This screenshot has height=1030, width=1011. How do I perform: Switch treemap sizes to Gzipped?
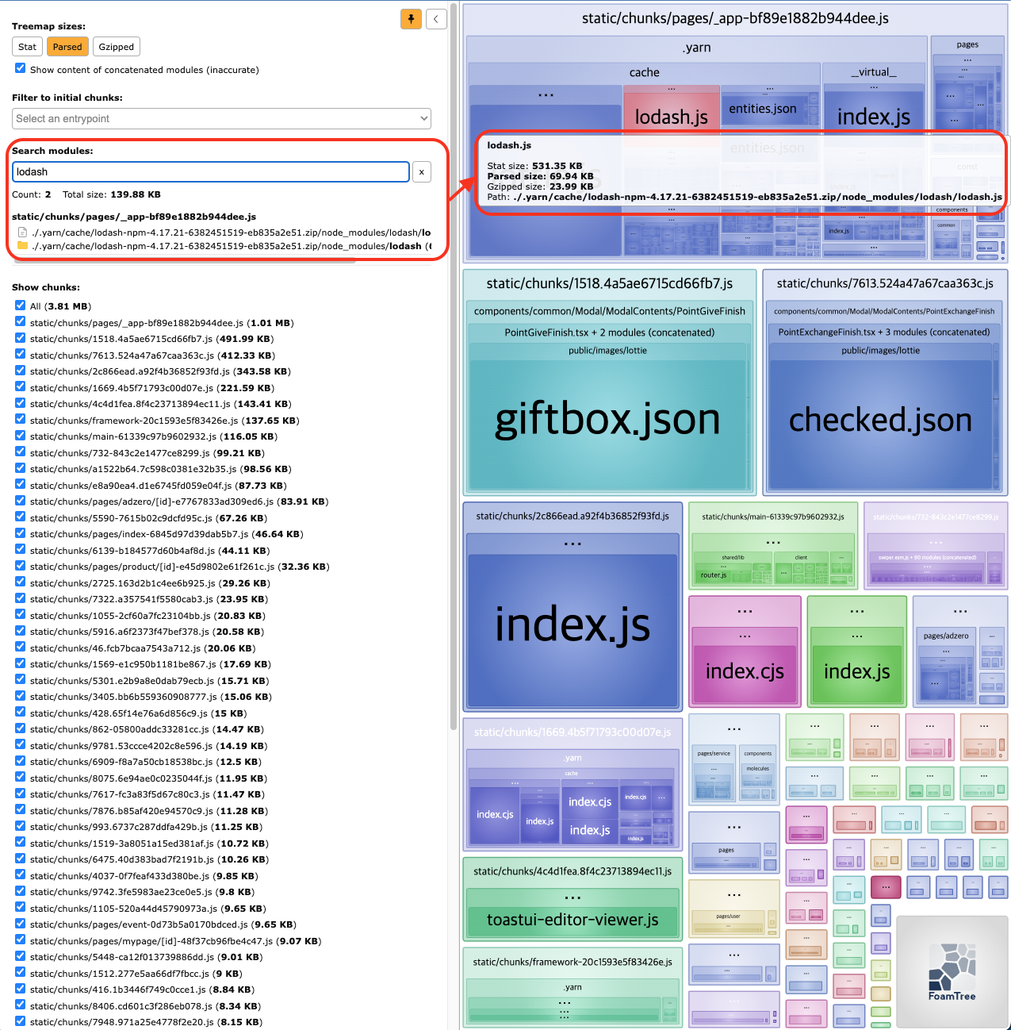point(116,47)
